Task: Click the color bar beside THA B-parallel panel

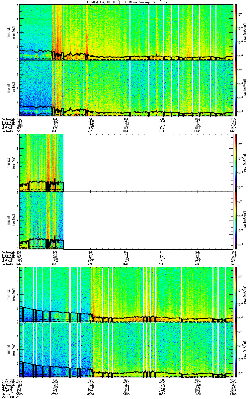Action: pyautogui.click(x=236, y=88)
